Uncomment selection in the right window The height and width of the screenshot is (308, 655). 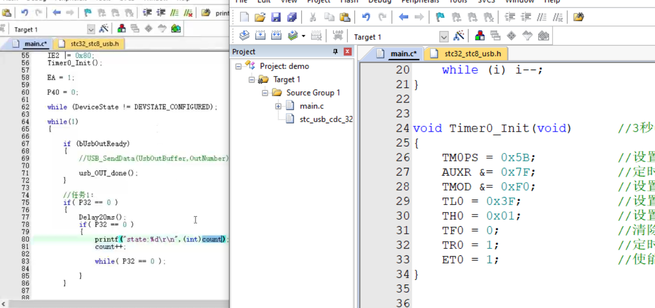point(557,18)
